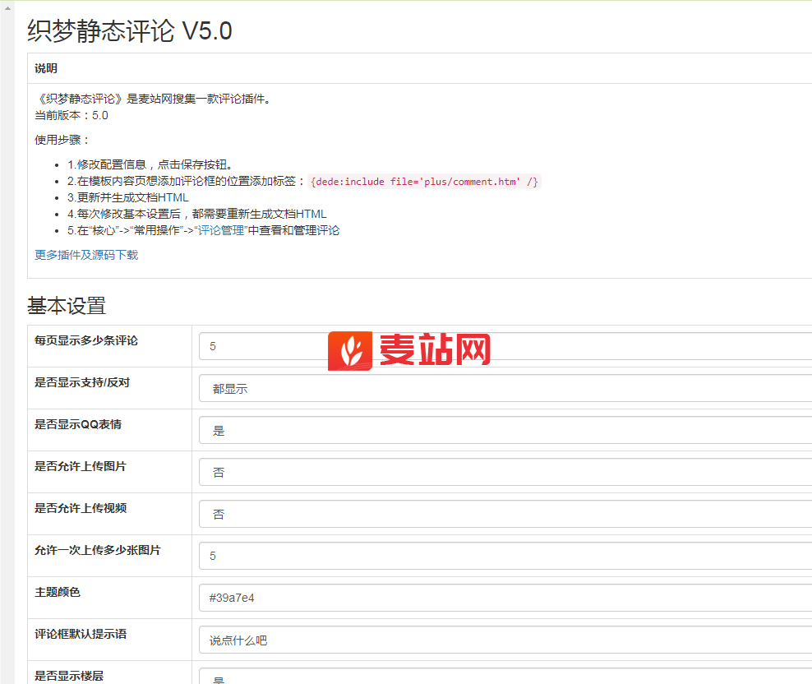Viewport: 812px width, 684px height.
Task: Open the 是否显示支持/反对 dropdown showing 都显示
Action: click(x=505, y=388)
